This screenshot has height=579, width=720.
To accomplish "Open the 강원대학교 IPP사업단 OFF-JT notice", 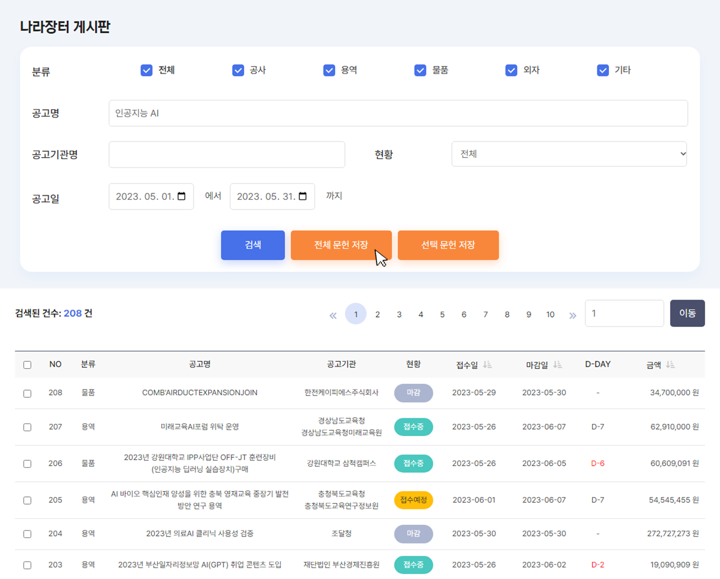I will [200, 463].
